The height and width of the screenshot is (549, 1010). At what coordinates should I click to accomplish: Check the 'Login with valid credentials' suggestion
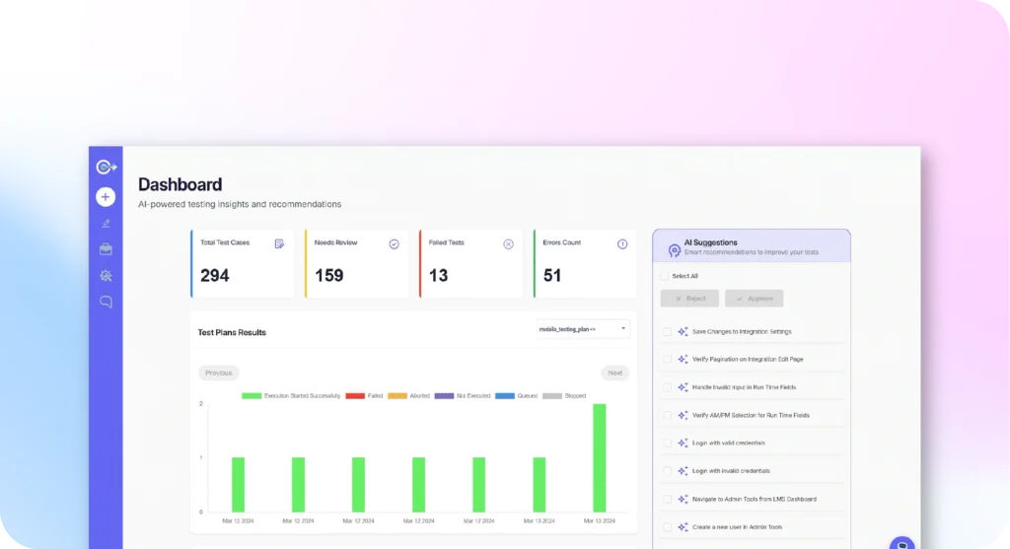pos(667,444)
